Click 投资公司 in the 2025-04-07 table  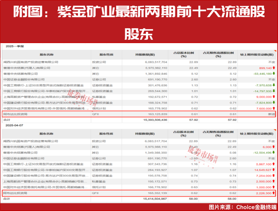click(x=99, y=141)
